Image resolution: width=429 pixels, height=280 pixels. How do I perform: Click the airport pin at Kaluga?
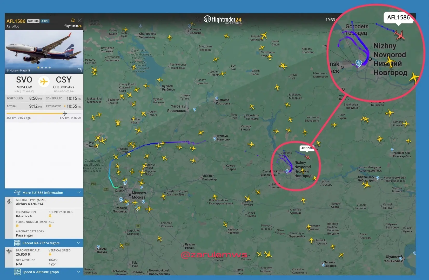pyautogui.click(x=98, y=247)
